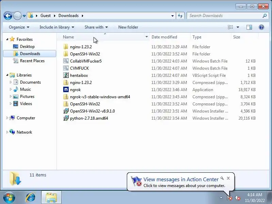Refresh the Downloads folder view

[180, 16]
